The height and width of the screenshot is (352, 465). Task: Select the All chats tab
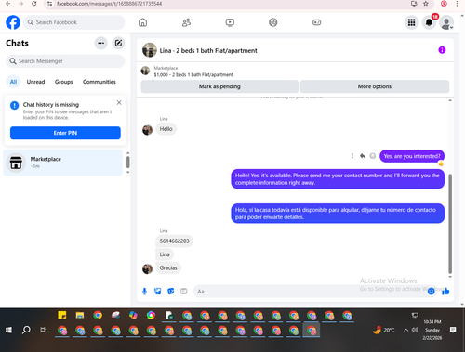point(13,82)
